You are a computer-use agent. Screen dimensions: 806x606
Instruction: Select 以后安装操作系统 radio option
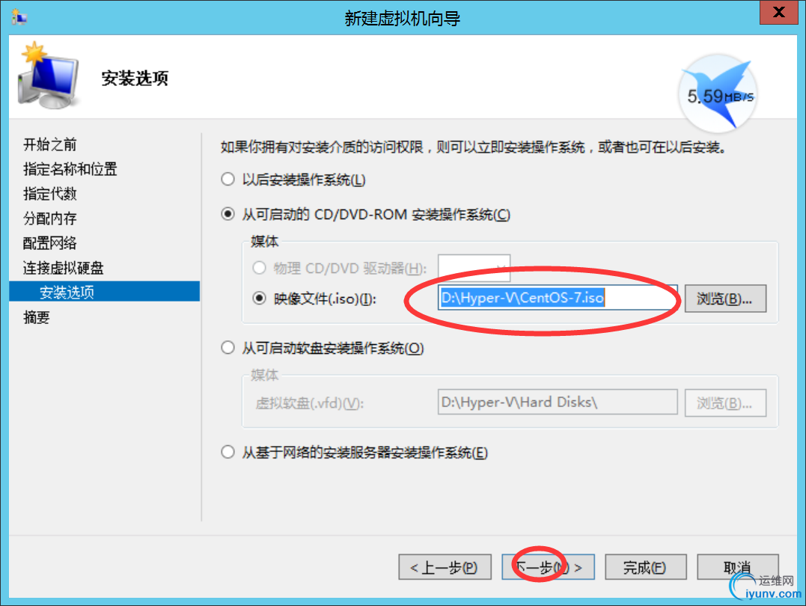click(x=228, y=180)
